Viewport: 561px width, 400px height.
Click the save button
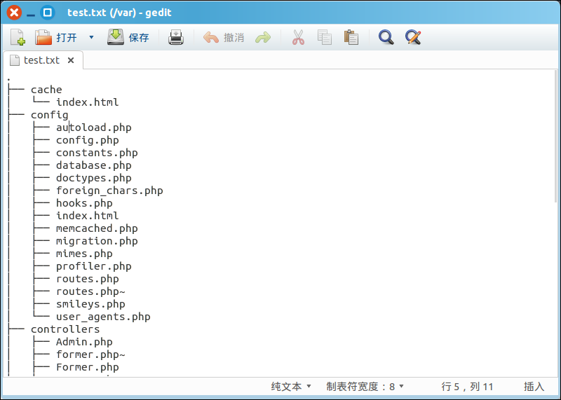pyautogui.click(x=128, y=38)
